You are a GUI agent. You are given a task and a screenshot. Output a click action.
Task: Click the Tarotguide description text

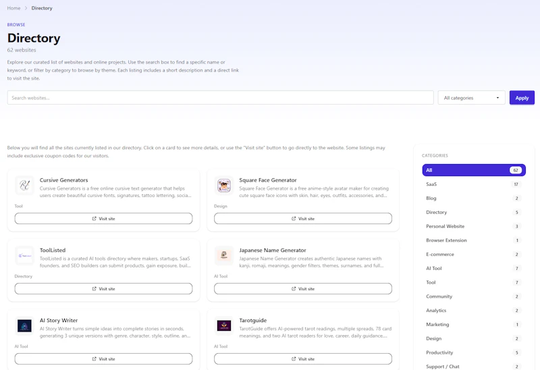pyautogui.click(x=315, y=332)
